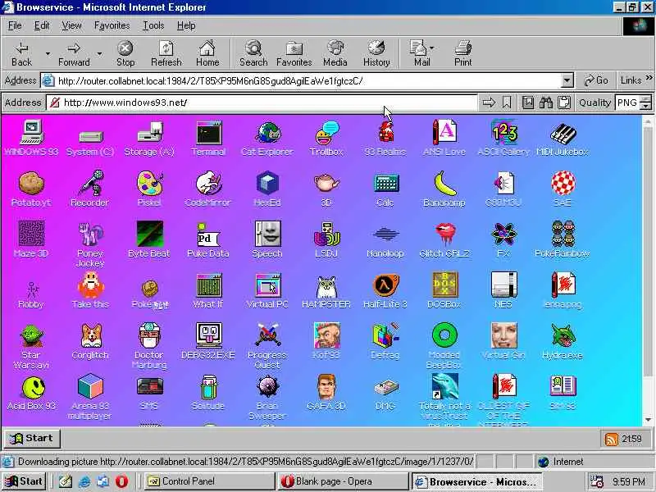
Task: Go to the Home page button
Action: click(x=207, y=53)
